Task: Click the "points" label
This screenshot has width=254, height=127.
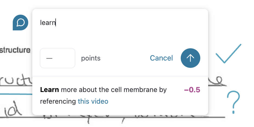Action: (x=91, y=58)
